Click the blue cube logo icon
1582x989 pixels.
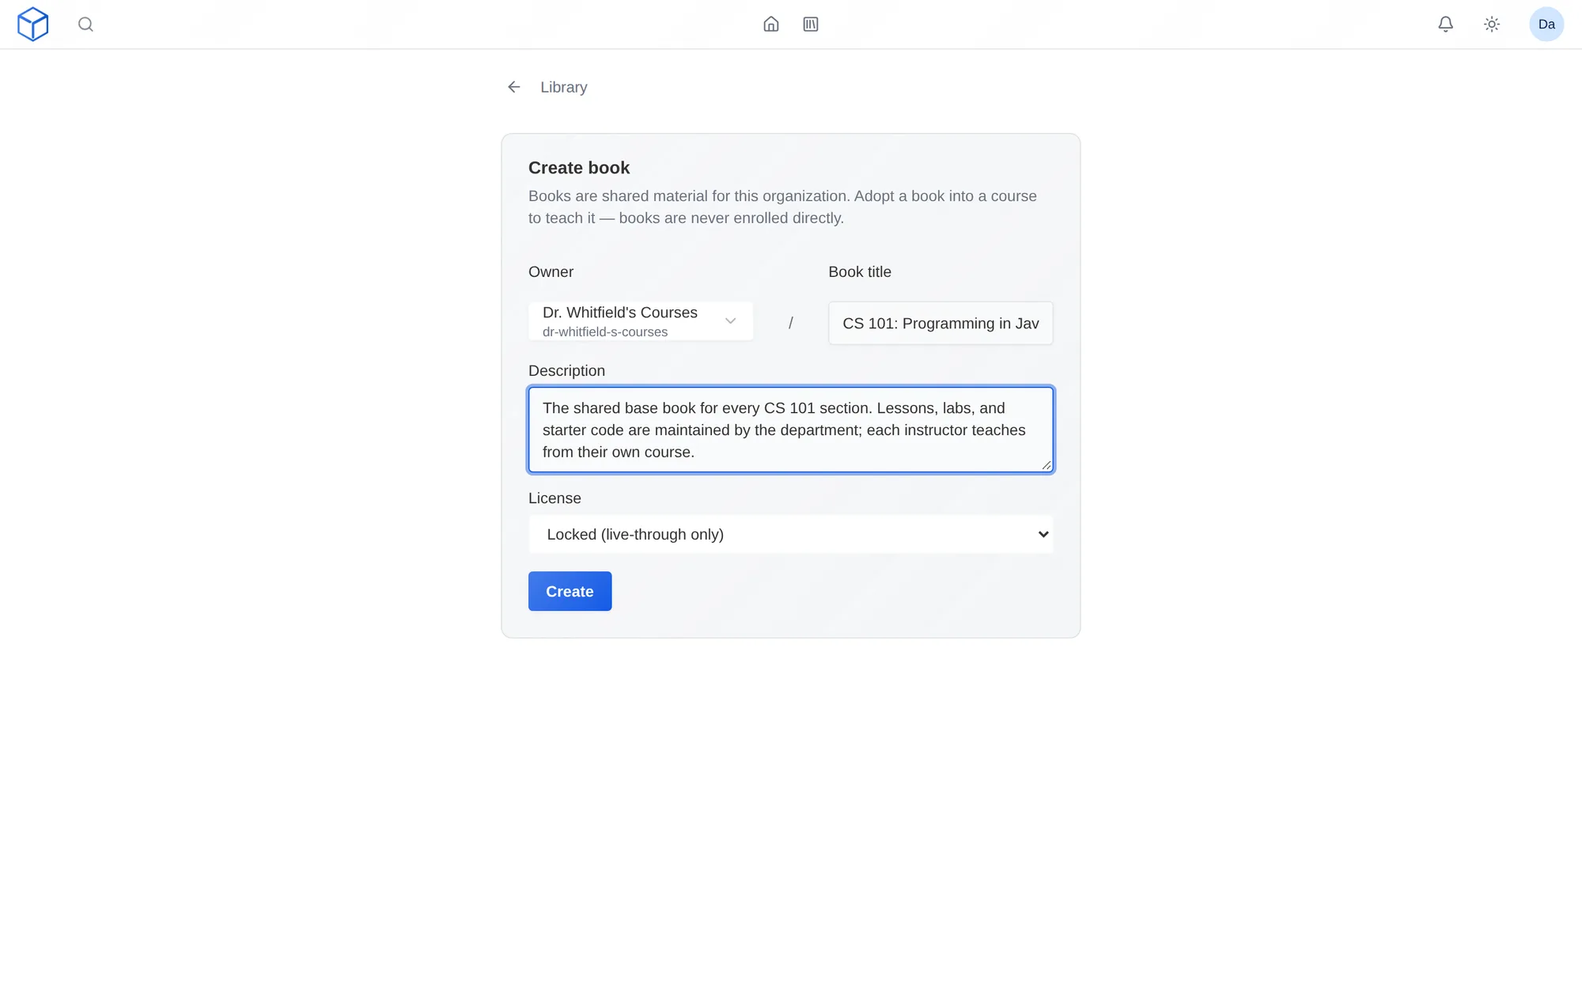coord(33,24)
